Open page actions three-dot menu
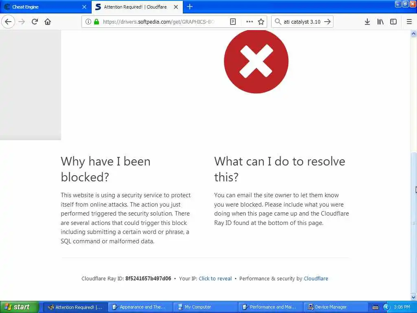 tap(250, 22)
